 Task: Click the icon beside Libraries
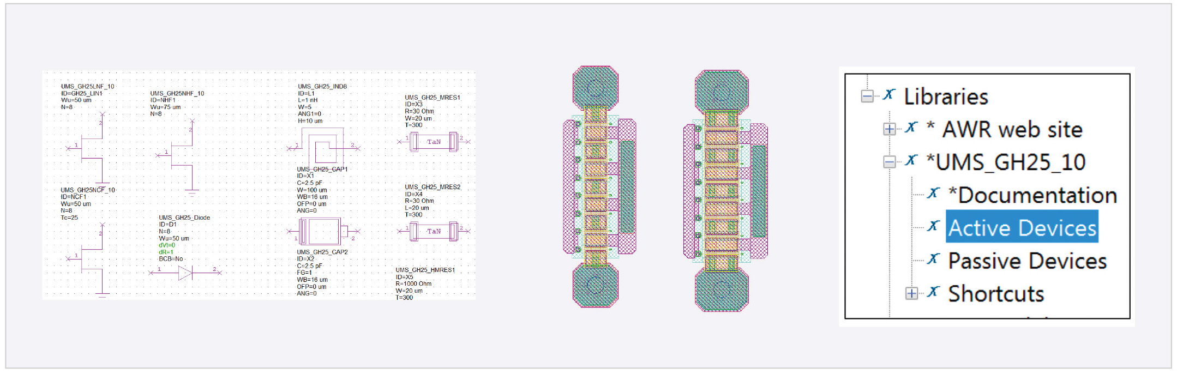pos(890,94)
